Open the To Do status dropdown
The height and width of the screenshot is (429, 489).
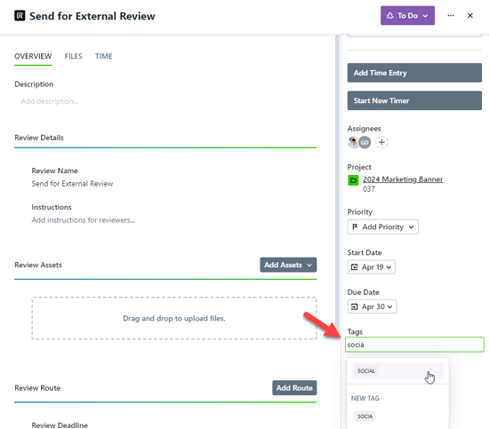(407, 16)
